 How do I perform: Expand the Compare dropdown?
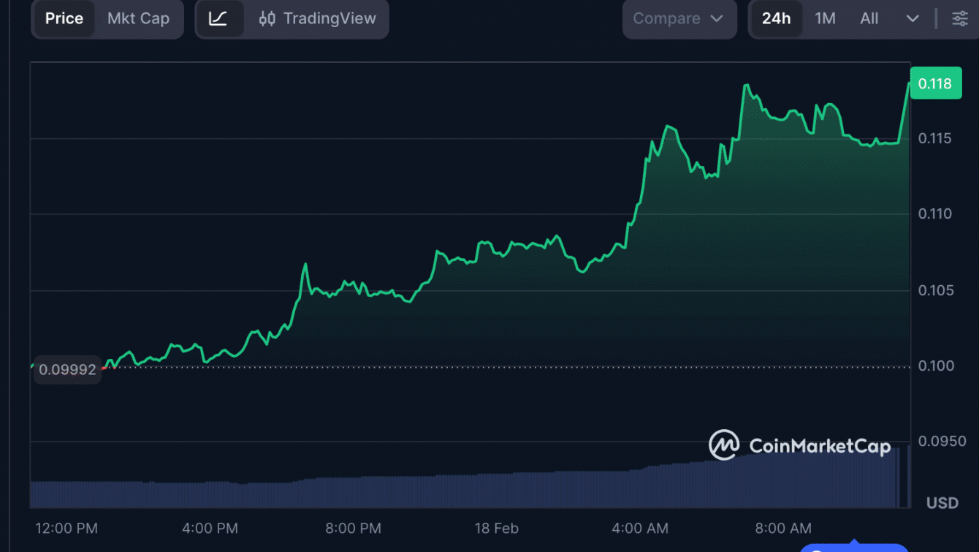point(678,19)
